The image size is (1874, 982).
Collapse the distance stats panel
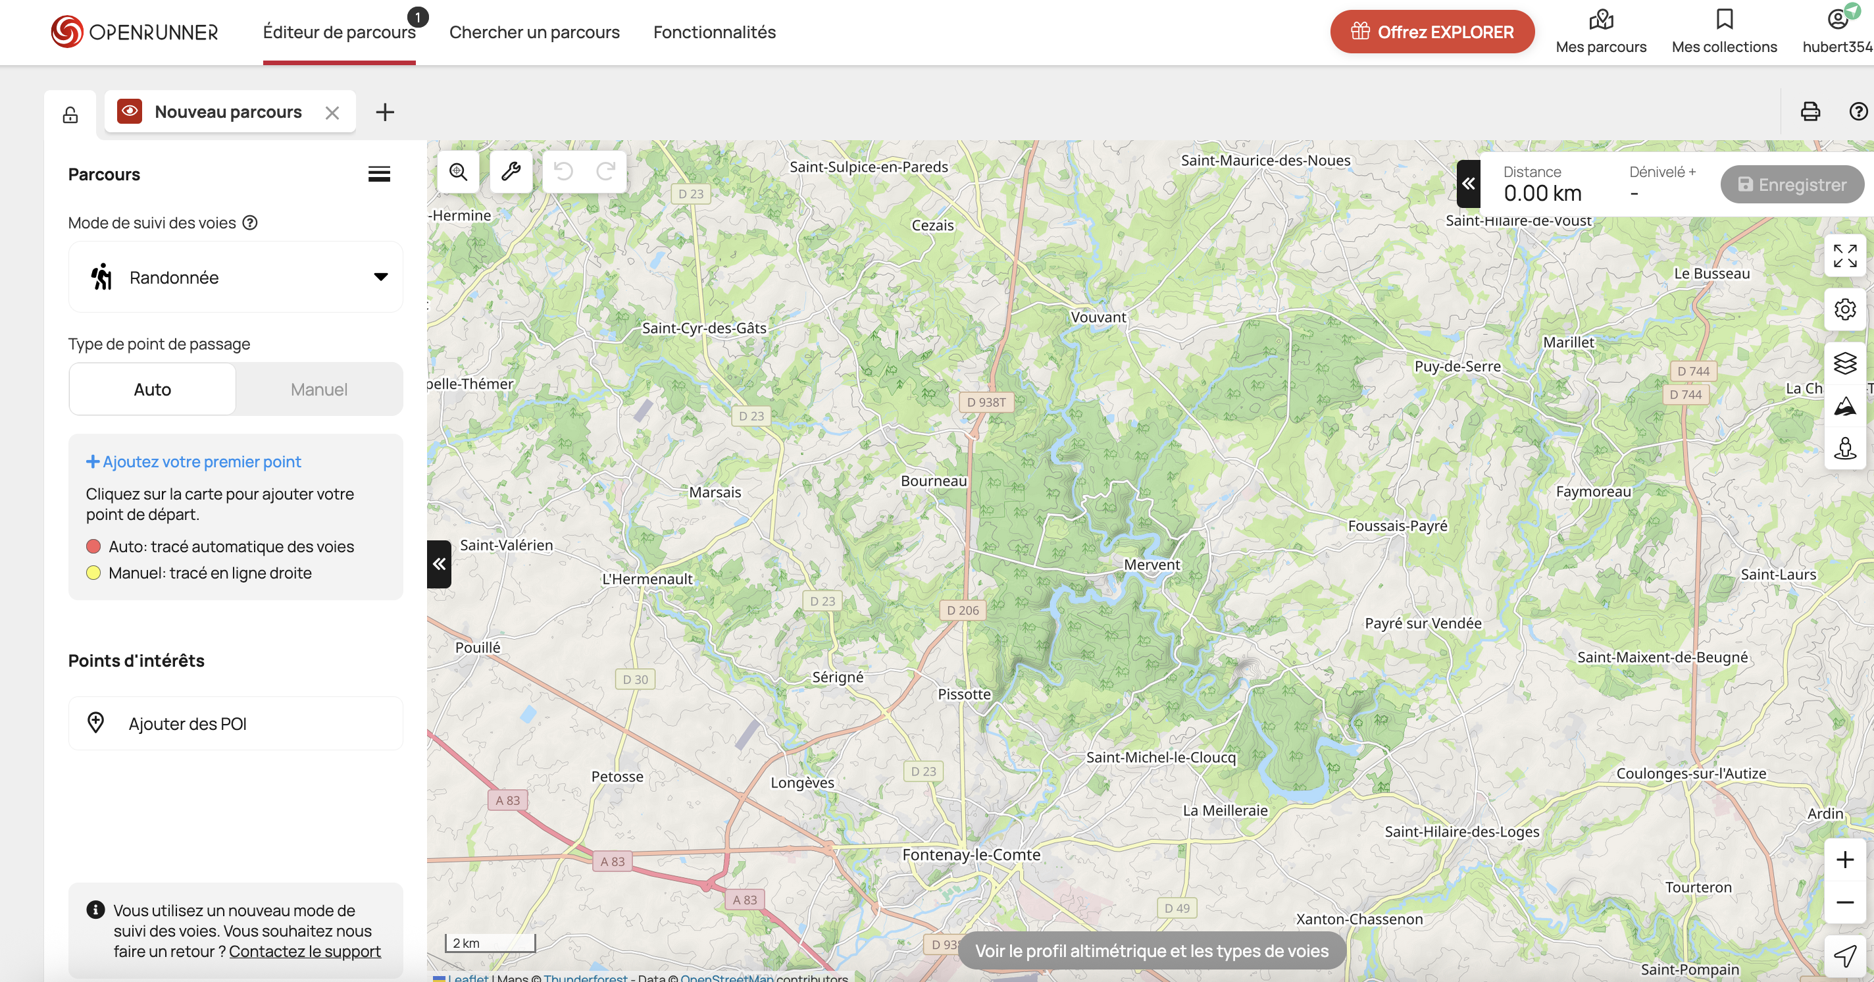[x=1468, y=184]
